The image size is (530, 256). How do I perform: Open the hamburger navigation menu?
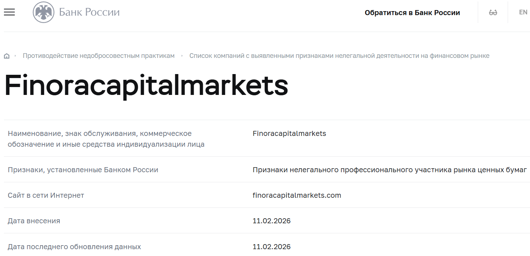9,12
